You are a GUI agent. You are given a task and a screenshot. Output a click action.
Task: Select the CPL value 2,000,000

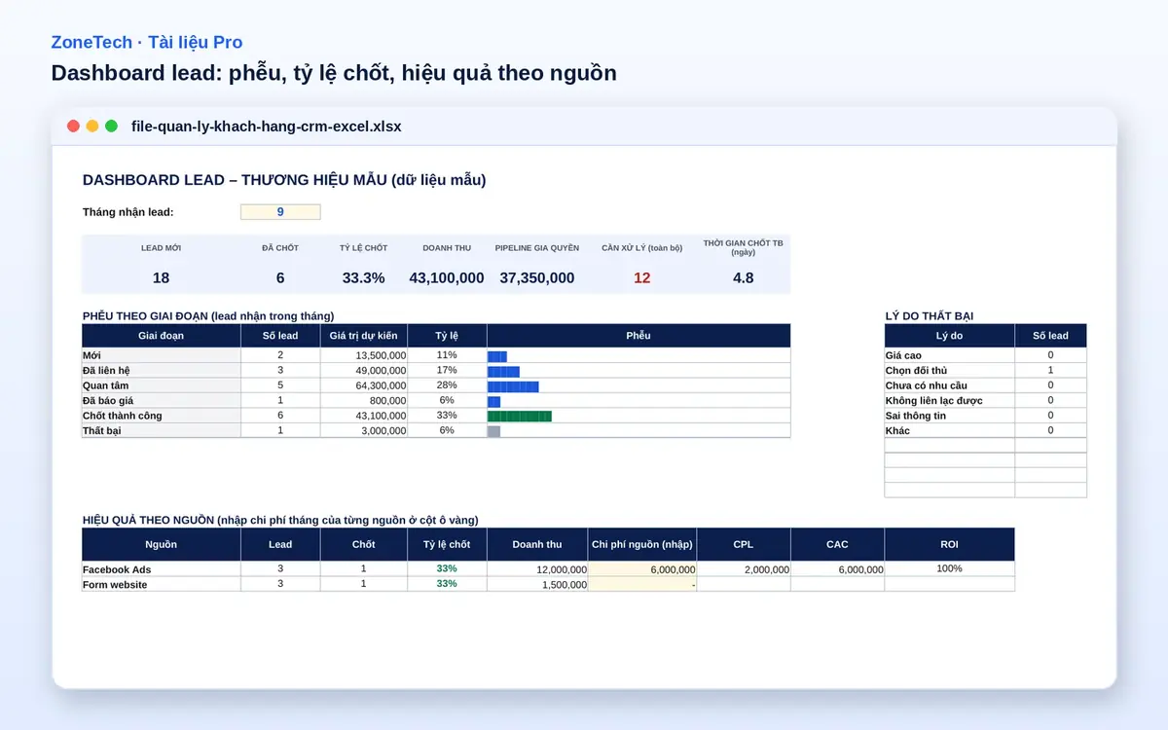point(744,569)
